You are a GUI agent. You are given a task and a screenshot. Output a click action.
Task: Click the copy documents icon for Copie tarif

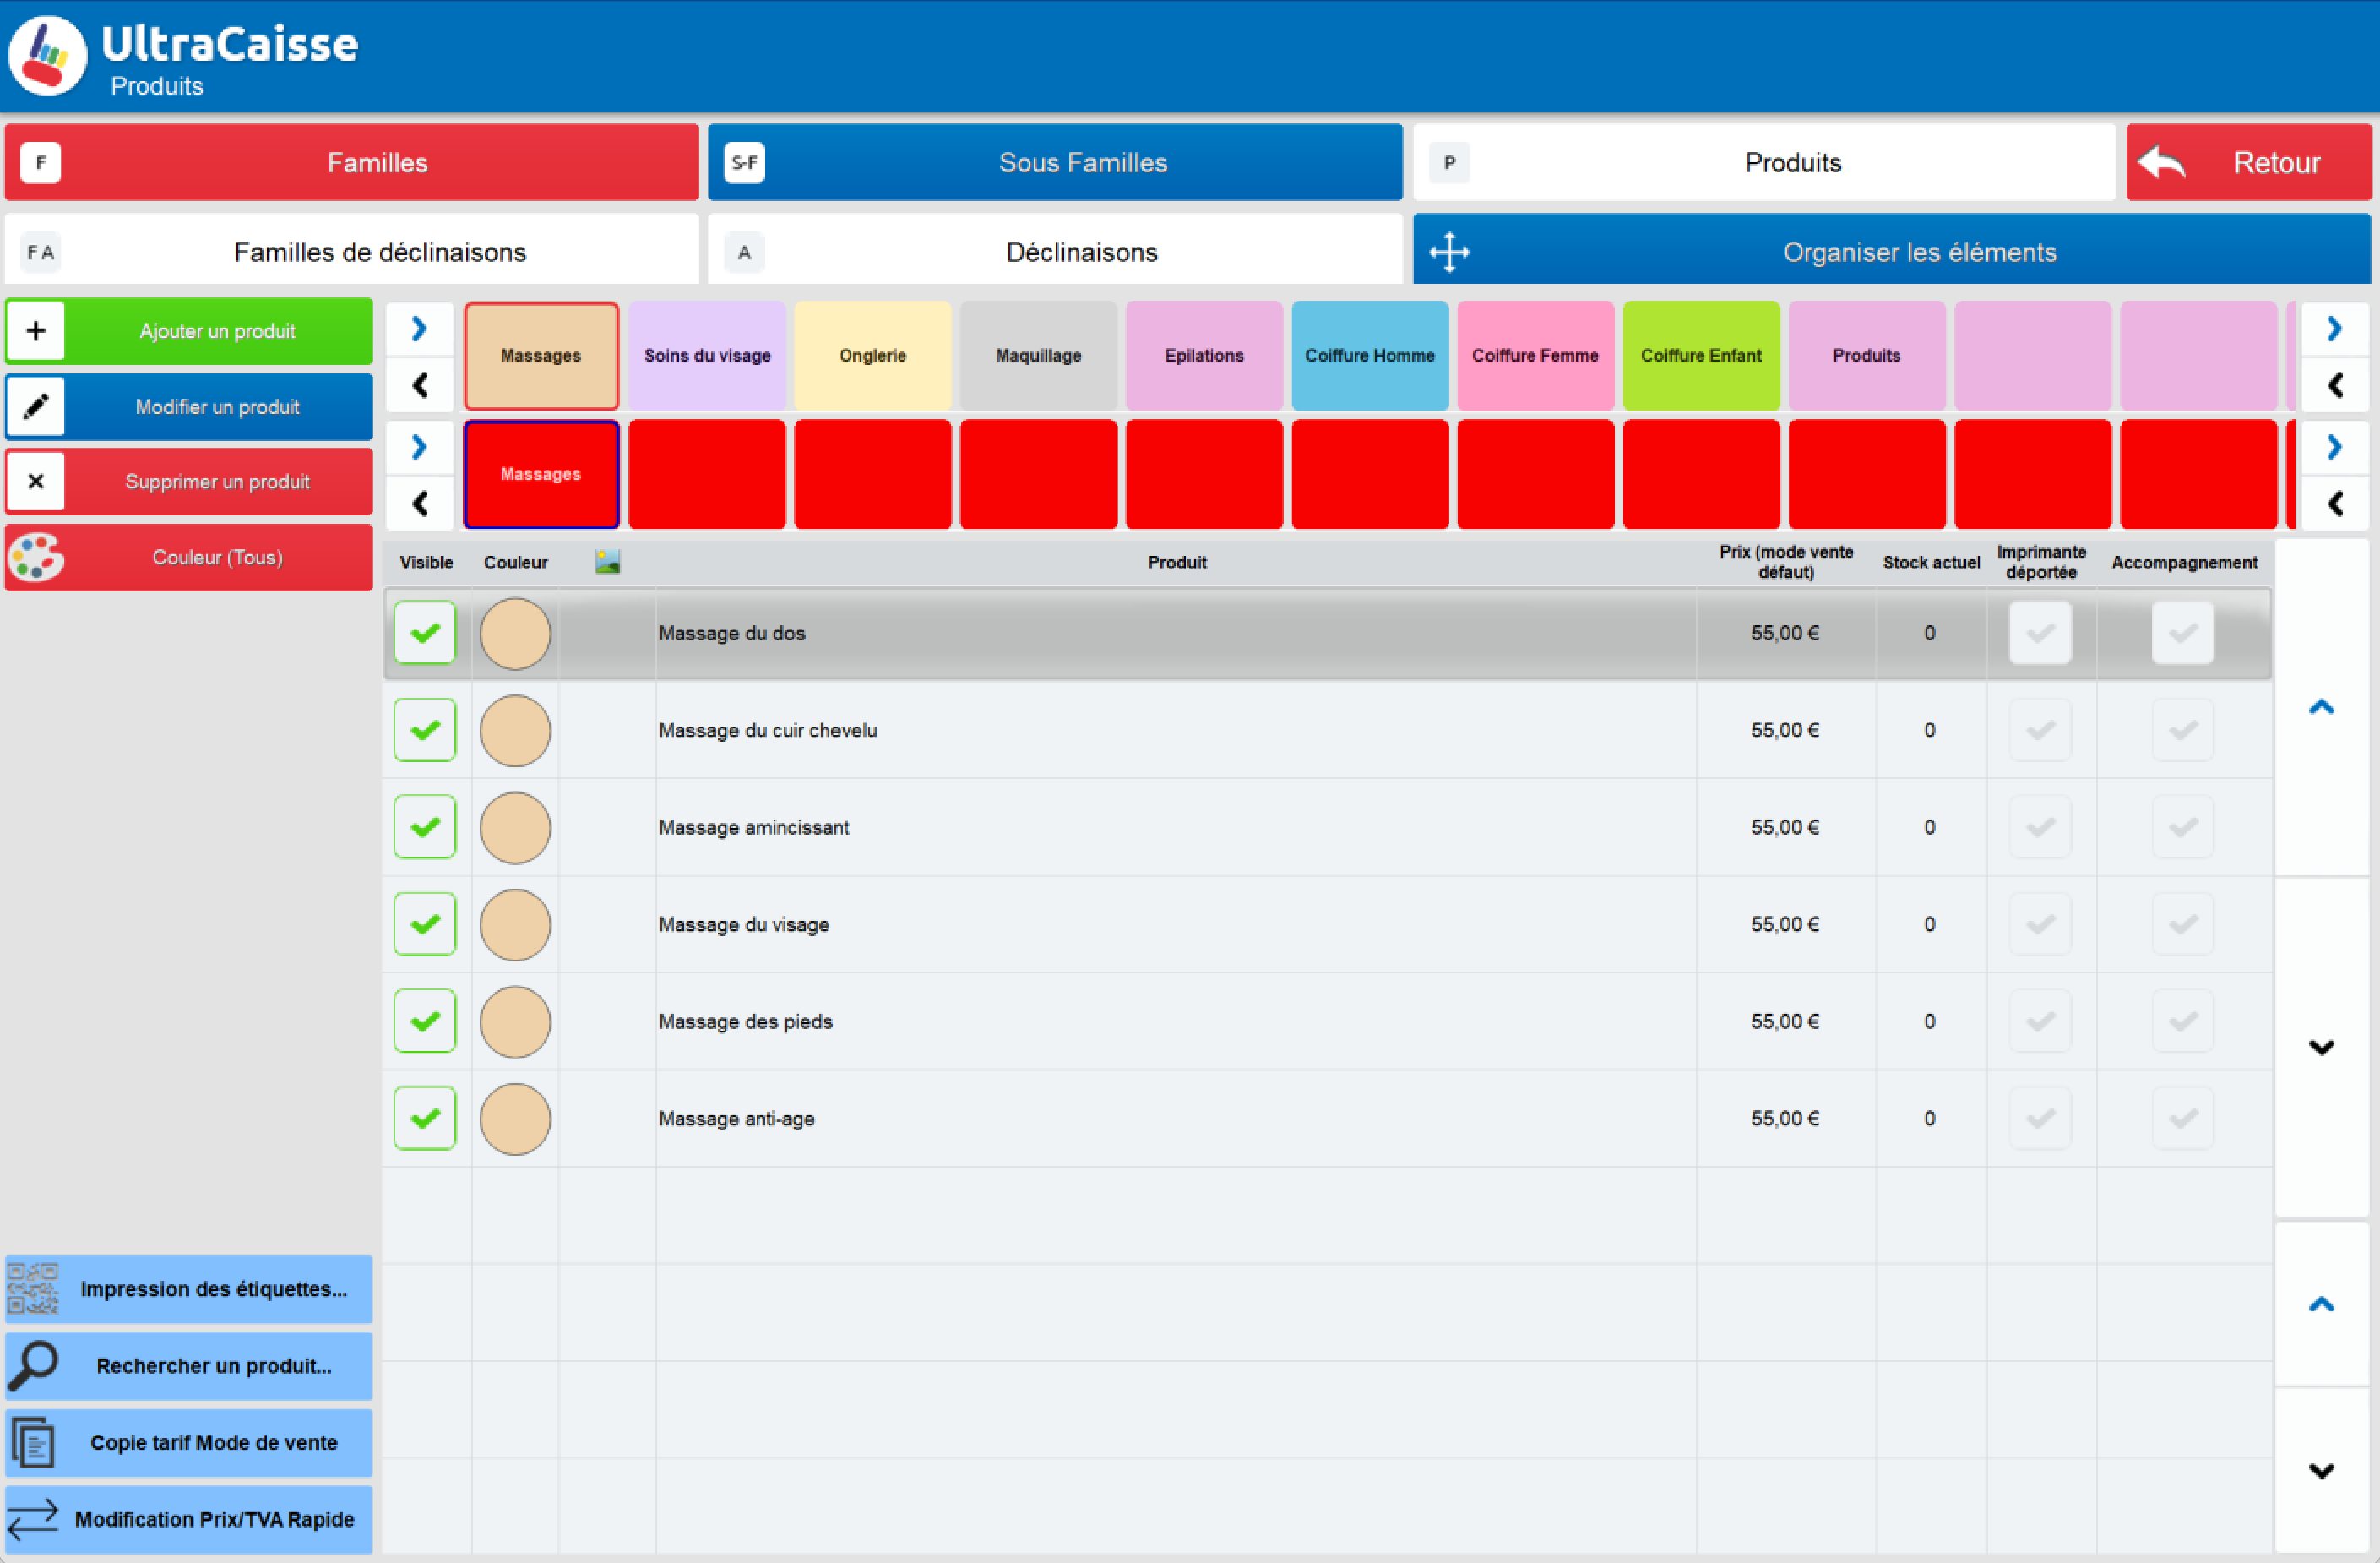(34, 1442)
